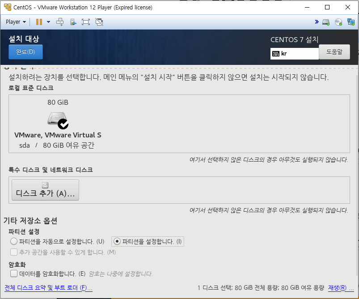Open the Player menu
This screenshot has width=359, height=299.
[x=16, y=22]
